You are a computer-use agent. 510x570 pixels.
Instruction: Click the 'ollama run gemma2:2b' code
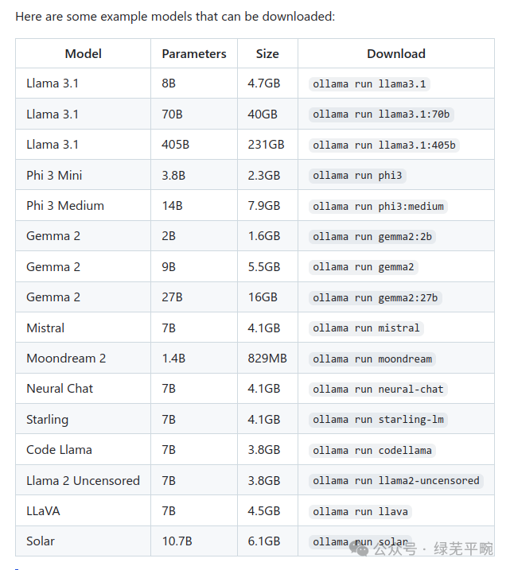(372, 237)
